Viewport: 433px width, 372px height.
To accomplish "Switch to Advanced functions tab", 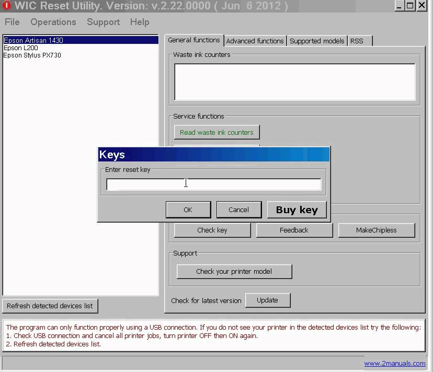I will click(x=255, y=41).
